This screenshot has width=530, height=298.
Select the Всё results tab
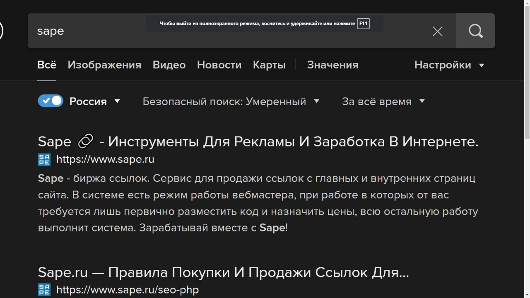(47, 65)
